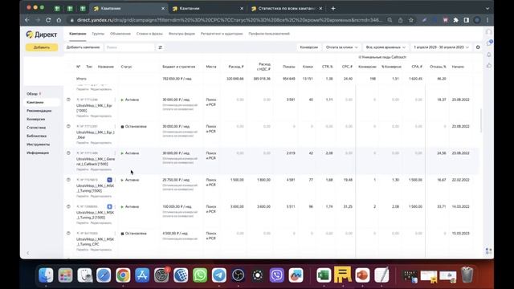Open Инструменты in left sidebar
514x289 pixels.
click(x=38, y=144)
